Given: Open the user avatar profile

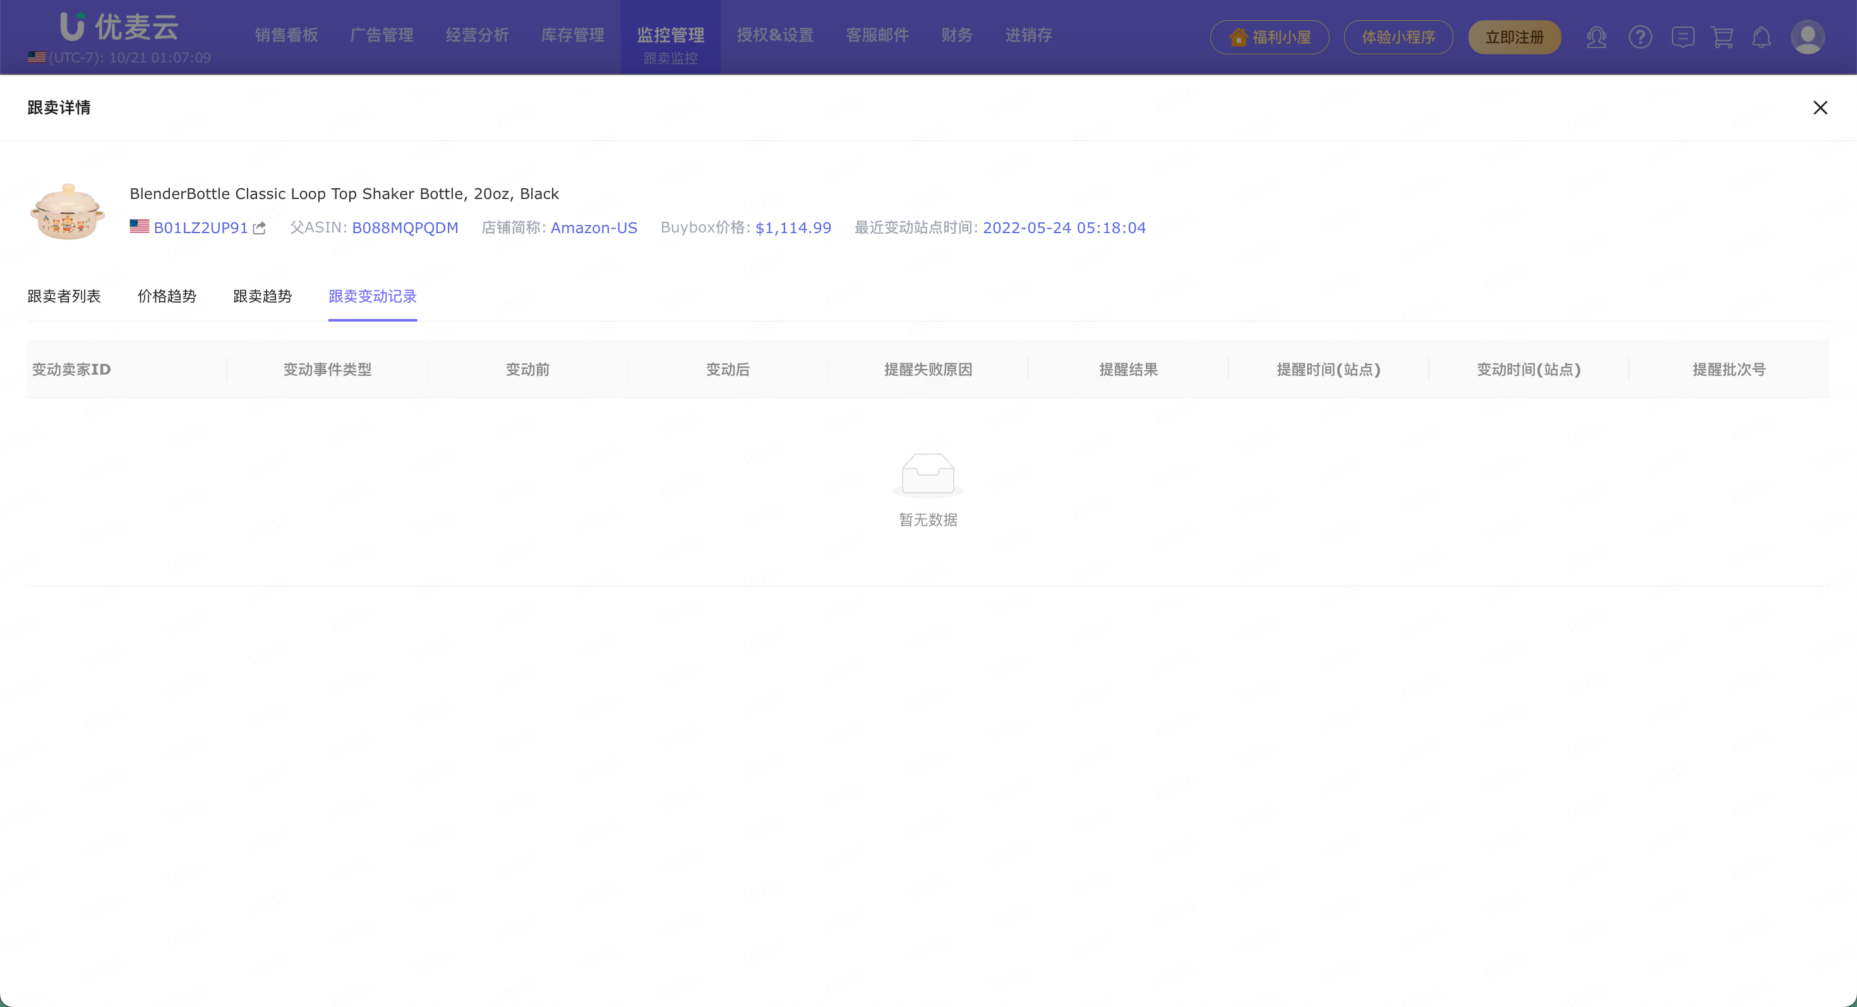Looking at the screenshot, I should (1807, 37).
